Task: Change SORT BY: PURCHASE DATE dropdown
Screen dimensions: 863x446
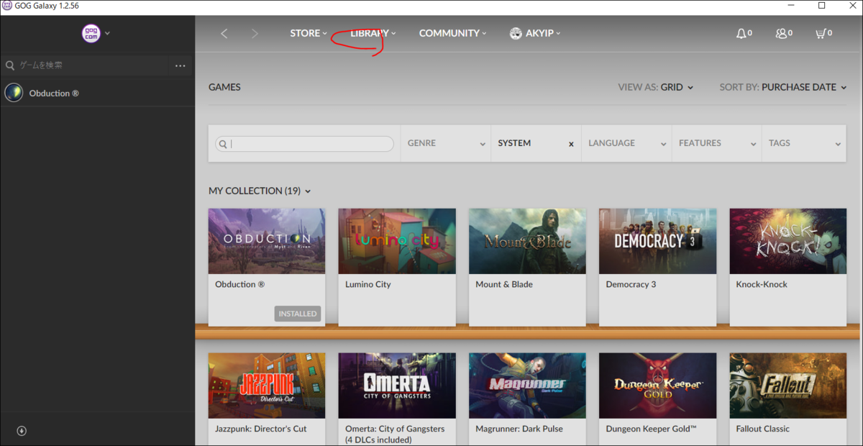Action: point(784,87)
